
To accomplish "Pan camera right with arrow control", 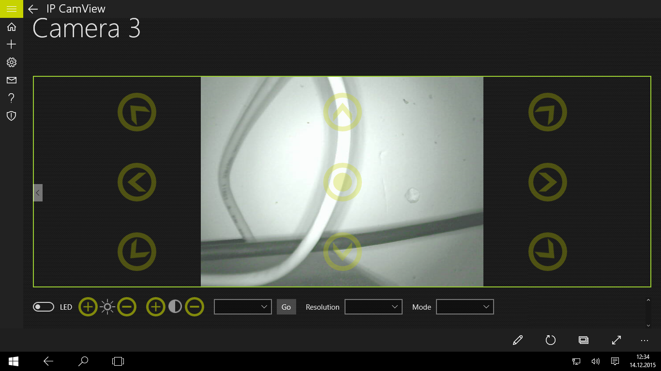I will 548,183.
